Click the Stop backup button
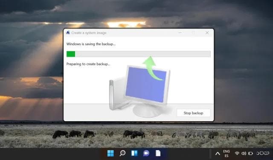This screenshot has width=273, height=160. pyautogui.click(x=193, y=113)
